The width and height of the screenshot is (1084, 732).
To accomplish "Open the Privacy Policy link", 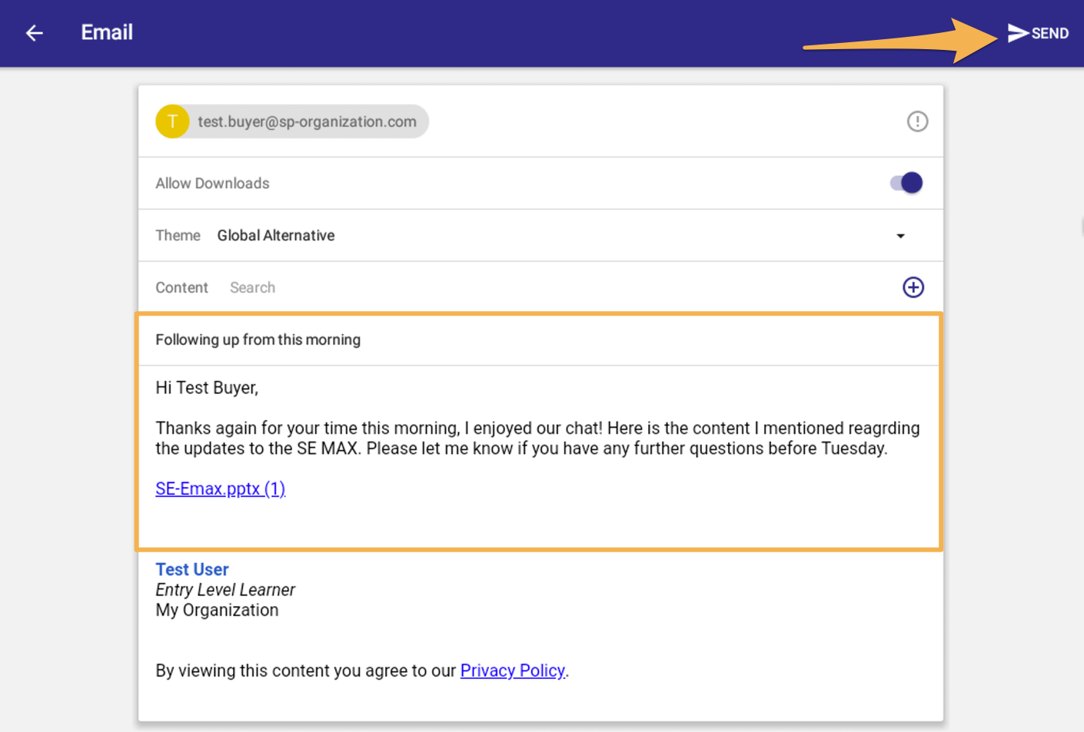I will click(512, 671).
